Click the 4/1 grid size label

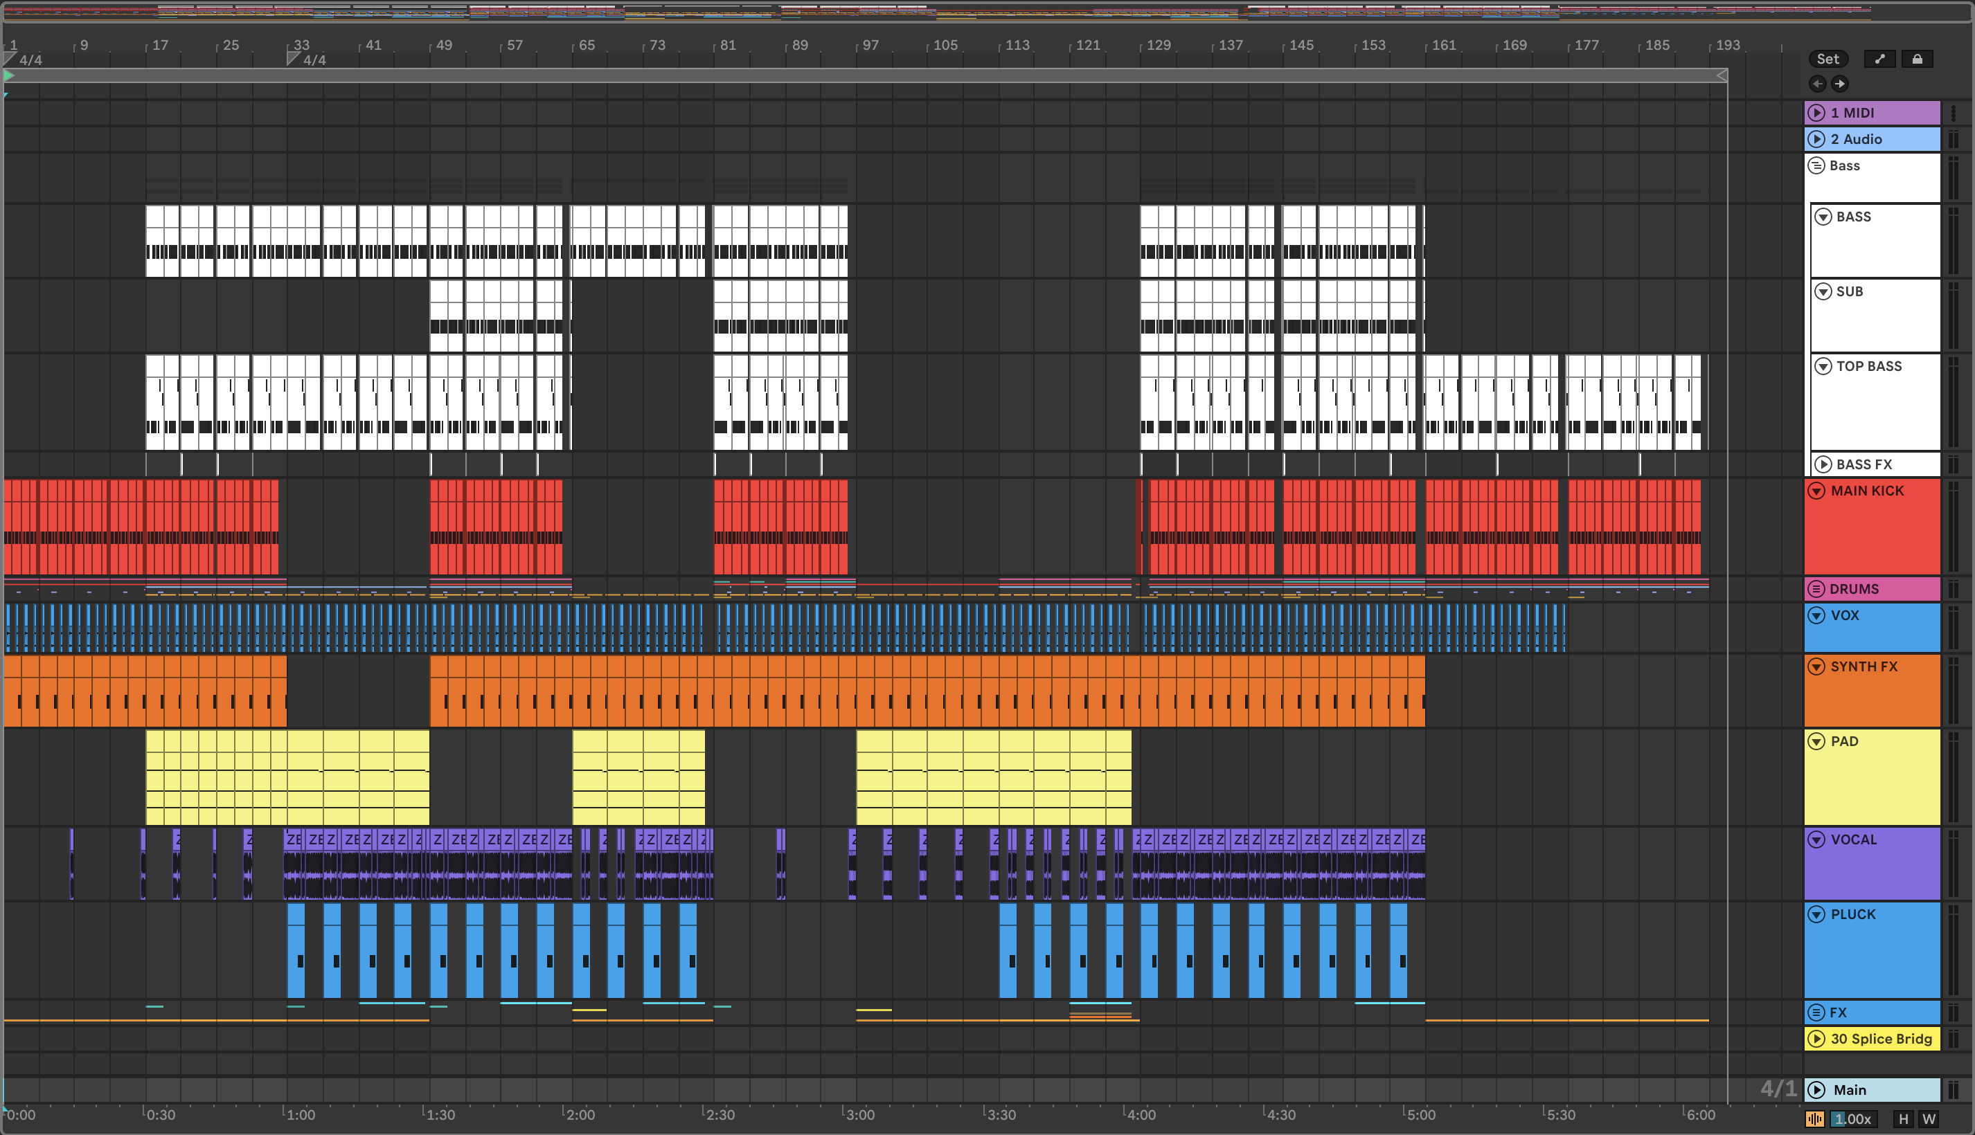pyautogui.click(x=1778, y=1089)
